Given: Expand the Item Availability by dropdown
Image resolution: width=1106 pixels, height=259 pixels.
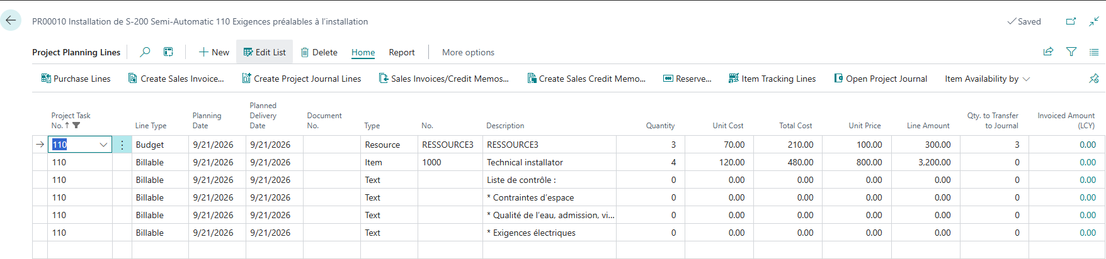Looking at the screenshot, I should point(988,79).
